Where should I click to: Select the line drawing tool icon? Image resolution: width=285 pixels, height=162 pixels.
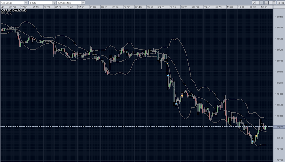pyautogui.click(x=254, y=3)
